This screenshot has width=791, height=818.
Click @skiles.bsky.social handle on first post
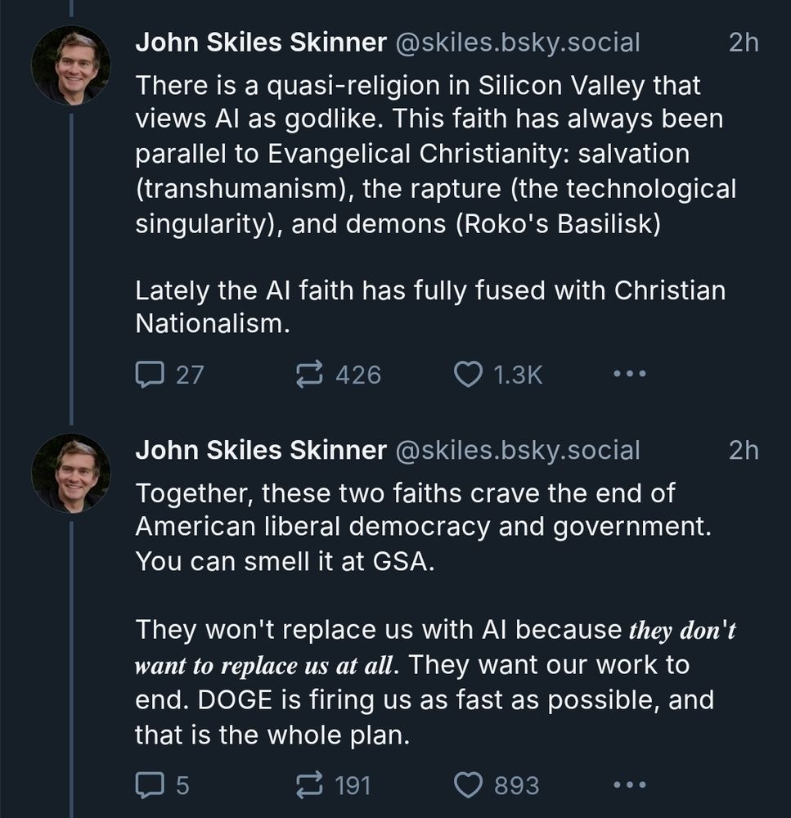click(x=517, y=43)
